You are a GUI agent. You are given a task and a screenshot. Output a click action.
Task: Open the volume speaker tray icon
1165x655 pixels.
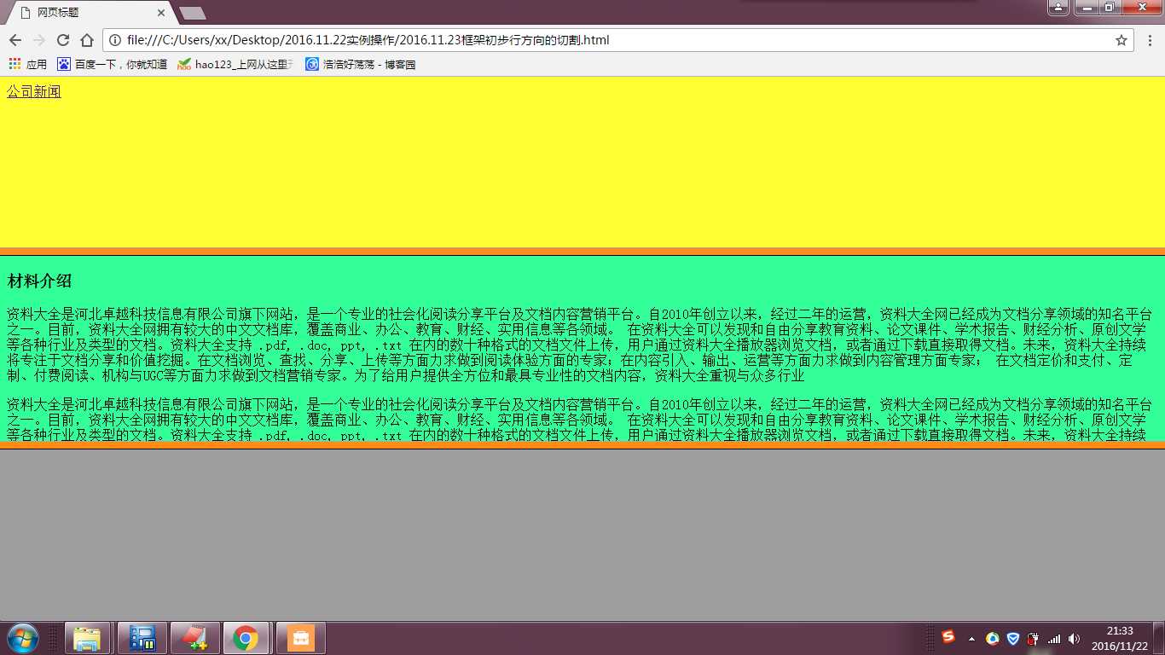click(1074, 638)
